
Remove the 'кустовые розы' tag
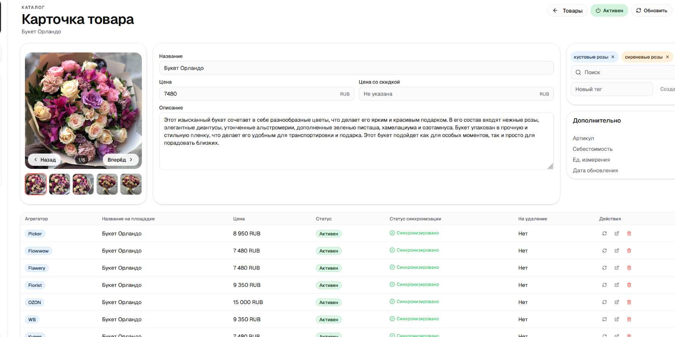tap(613, 57)
